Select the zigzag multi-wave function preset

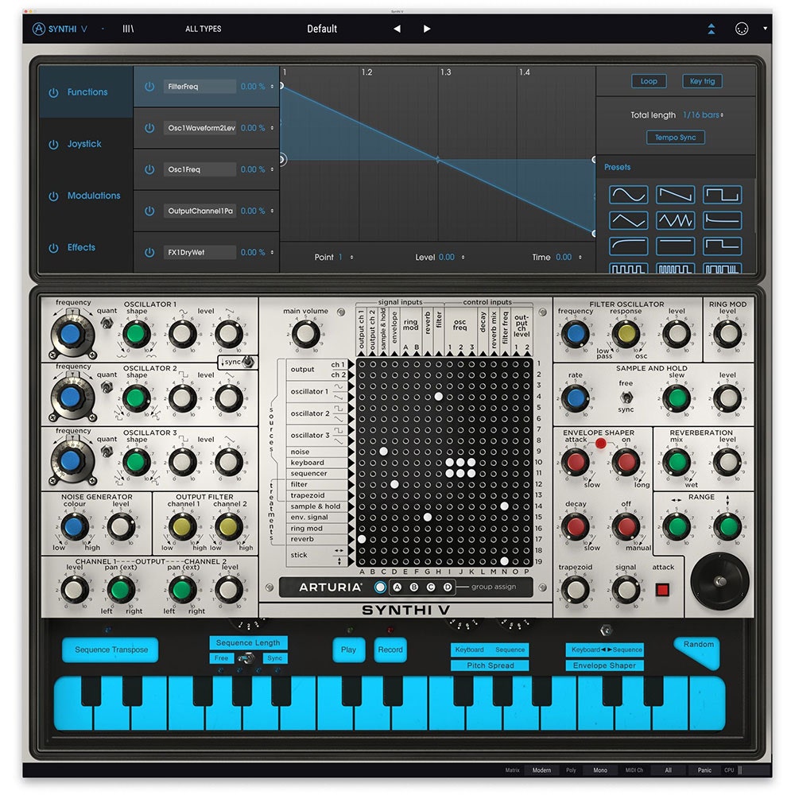pyautogui.click(x=675, y=220)
